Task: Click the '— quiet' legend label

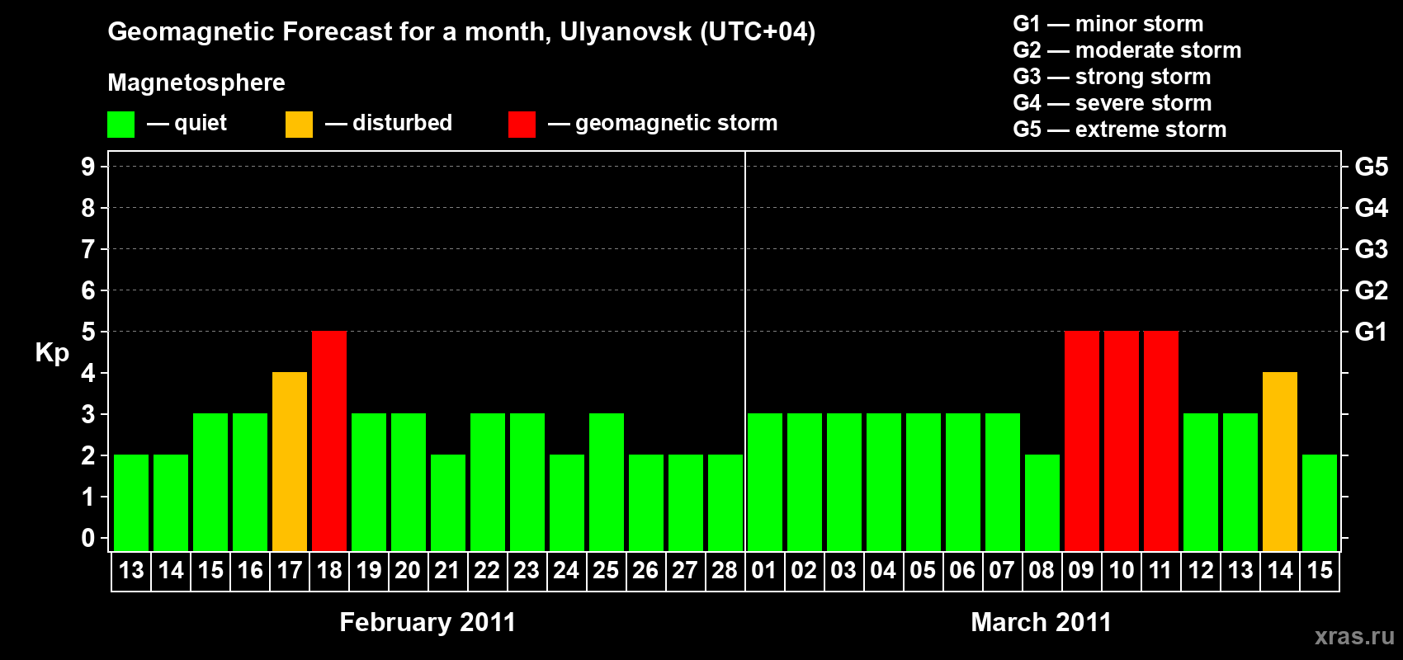Action: tap(187, 123)
